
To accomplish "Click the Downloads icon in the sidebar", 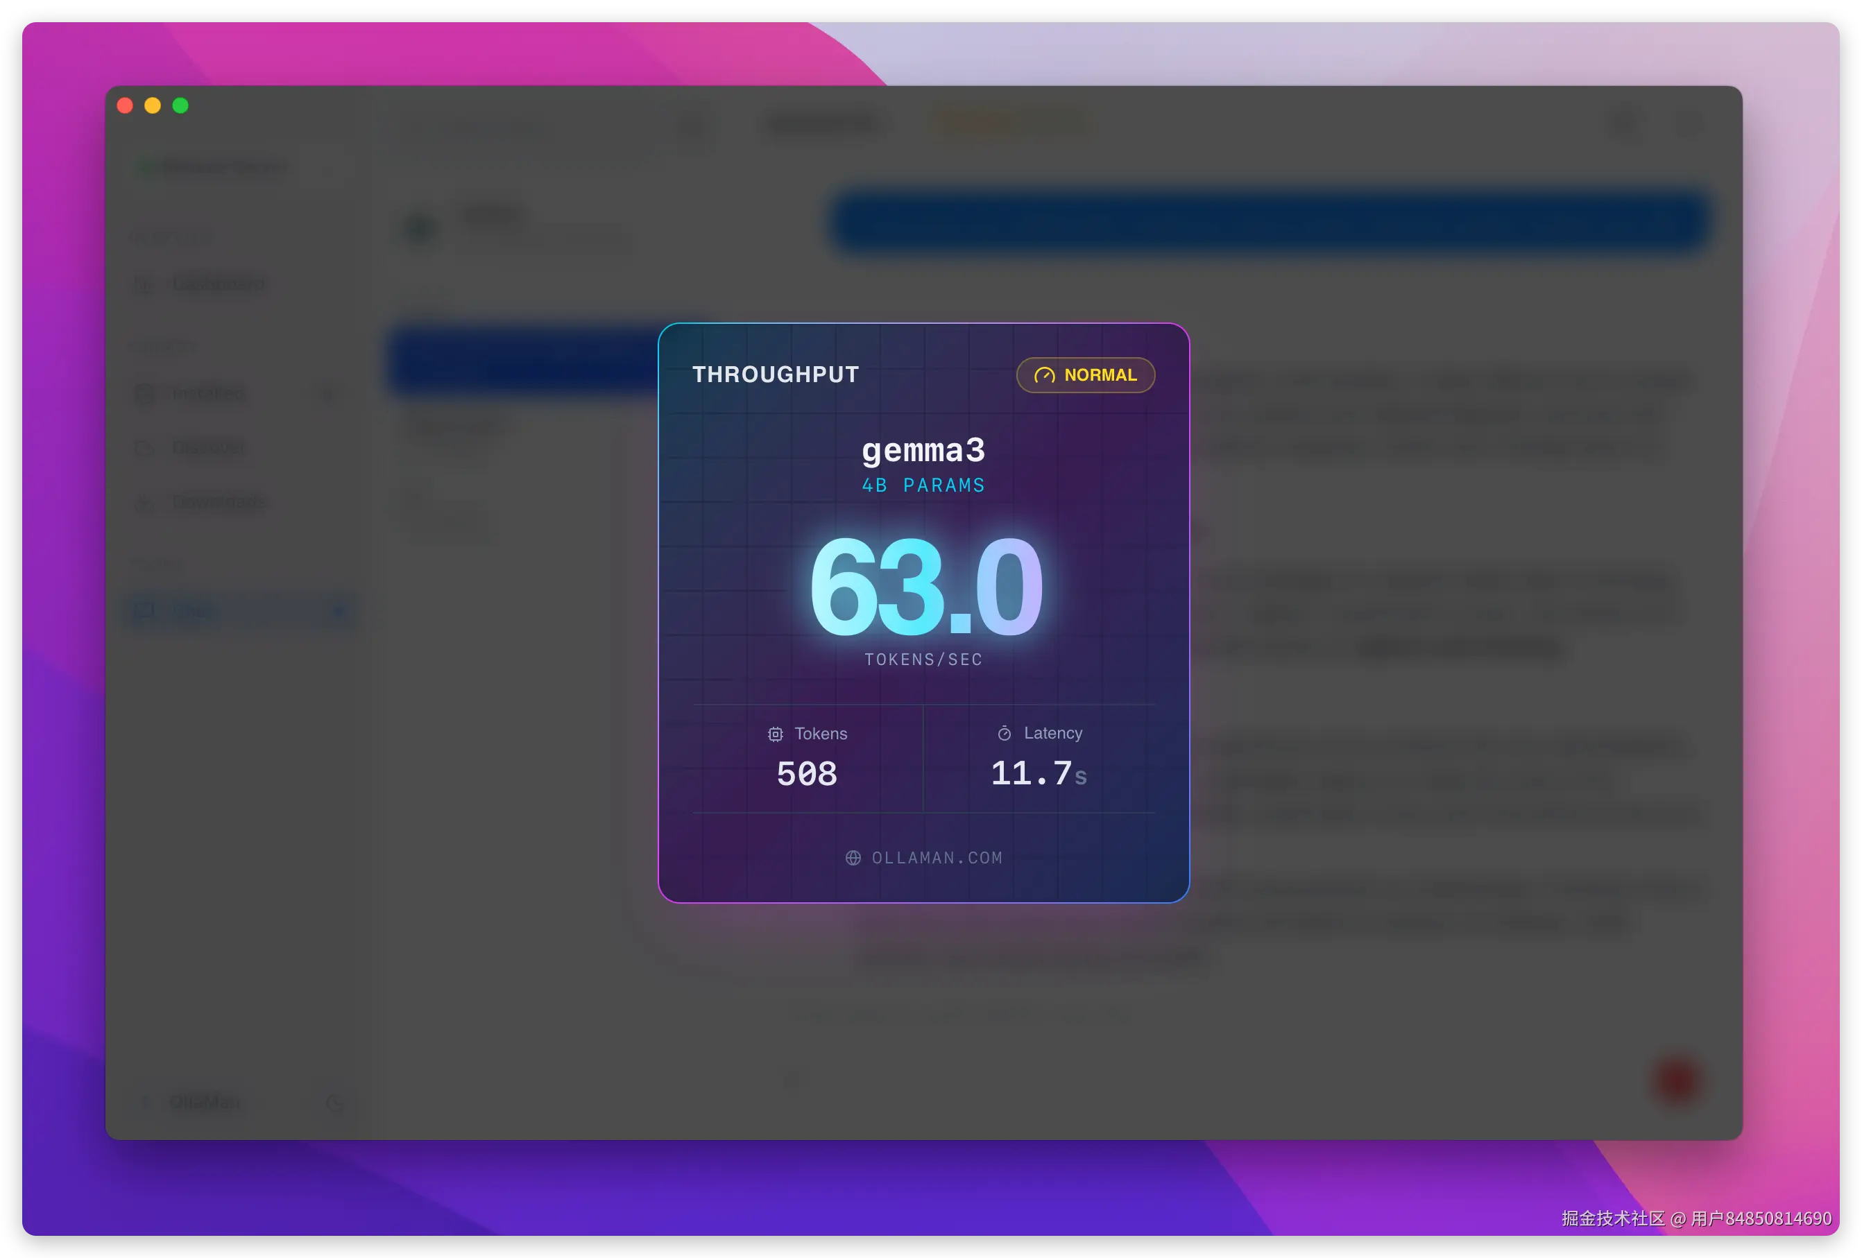I will pos(144,502).
